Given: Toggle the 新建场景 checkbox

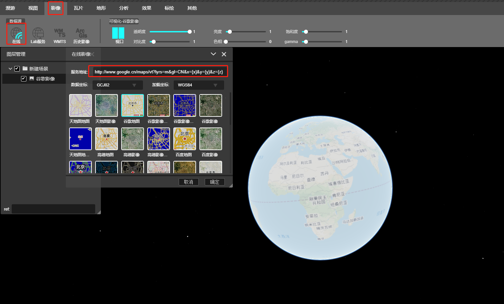Looking at the screenshot, I should [x=17, y=69].
